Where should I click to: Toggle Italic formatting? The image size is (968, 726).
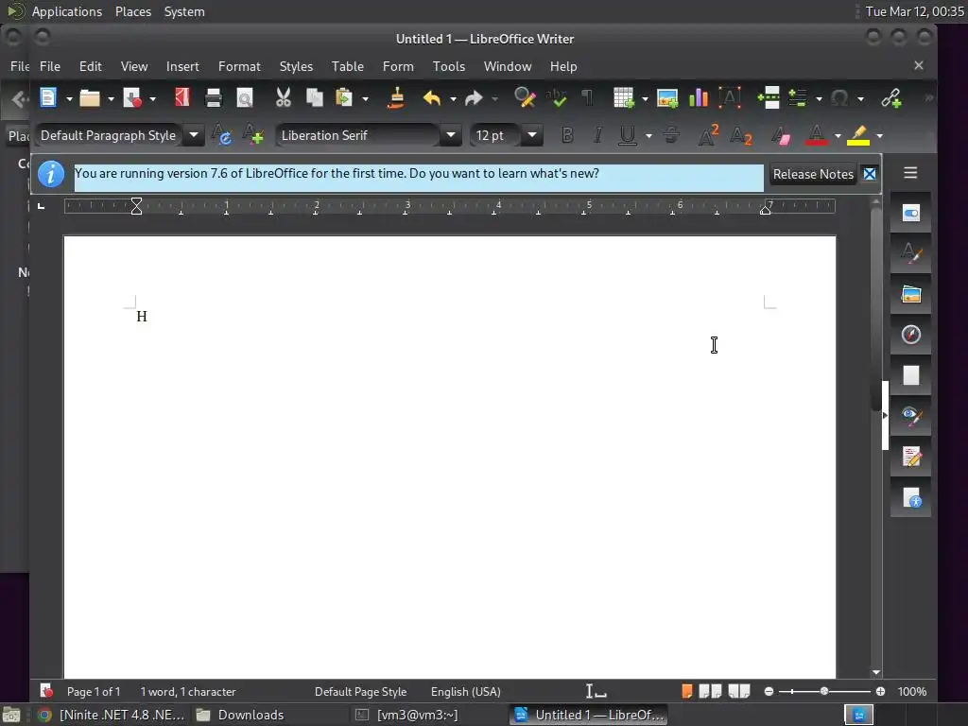pyautogui.click(x=597, y=134)
